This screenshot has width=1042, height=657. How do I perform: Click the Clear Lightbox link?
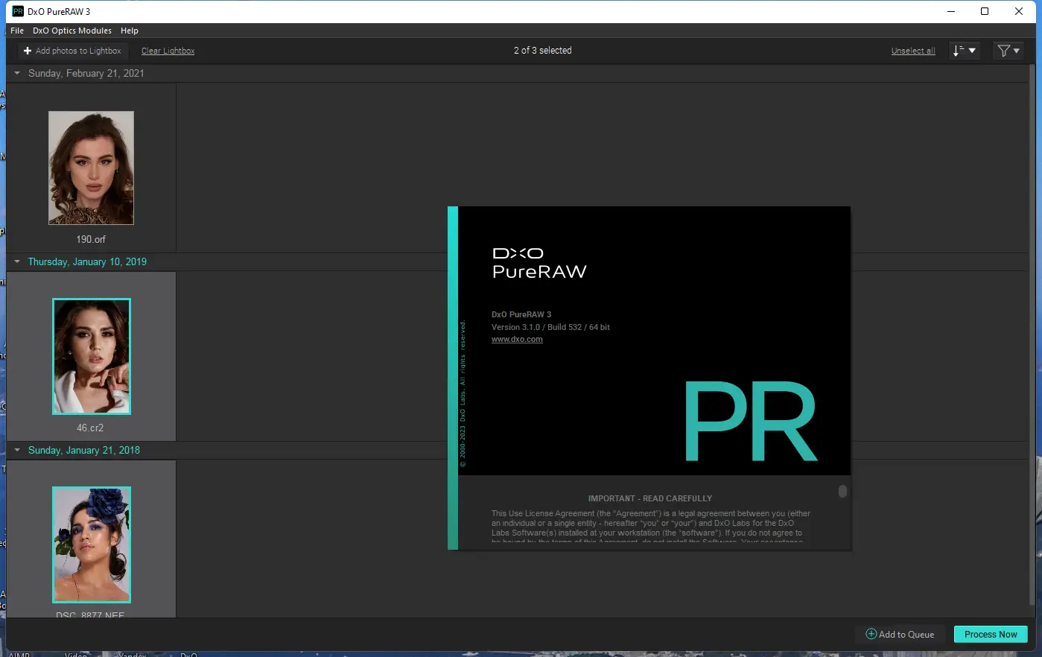168,51
